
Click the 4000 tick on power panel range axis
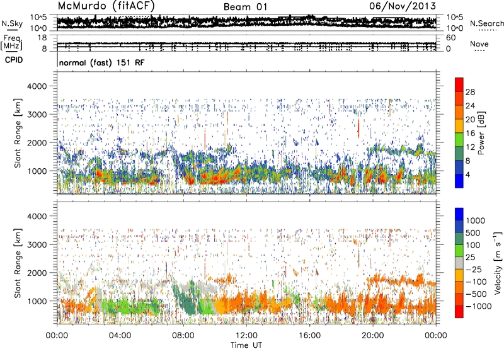[37, 86]
